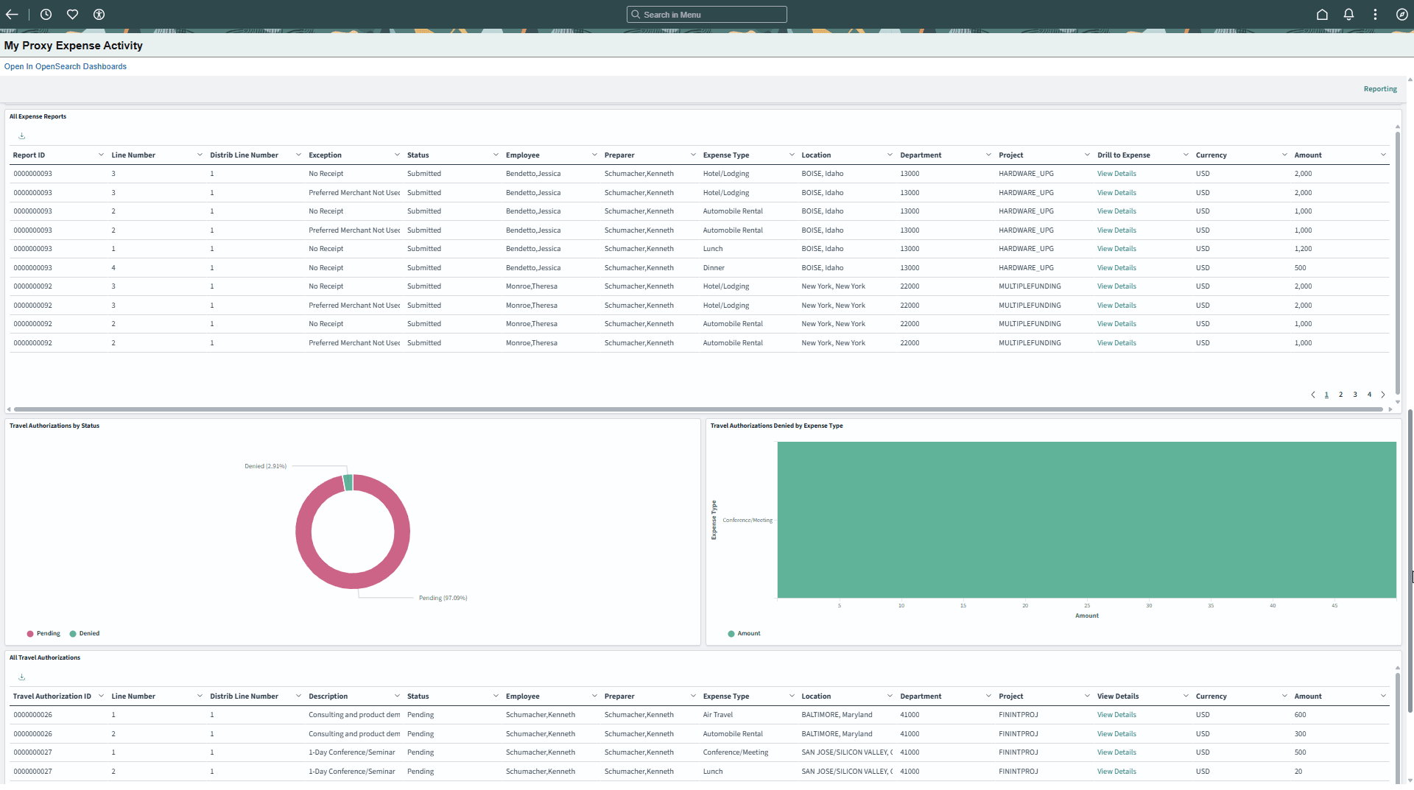Click the download icon above All Expense Reports
The width and height of the screenshot is (1414, 790).
tap(21, 136)
